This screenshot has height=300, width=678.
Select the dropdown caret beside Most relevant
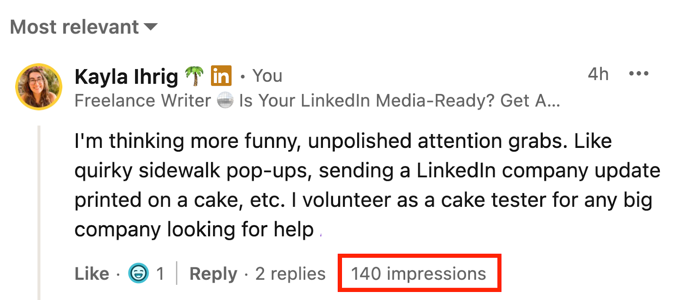[x=150, y=27]
